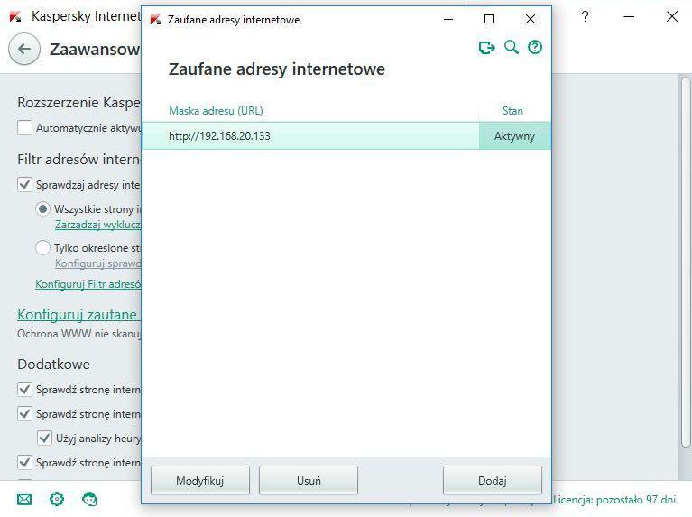Uncheck Sprawdzaj adresy internetowe checkbox
This screenshot has width=692, height=517.
24,185
